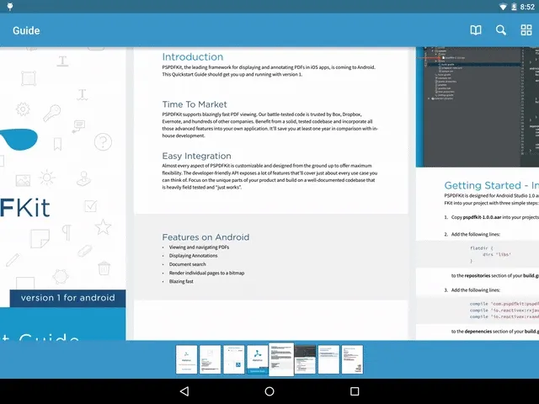Tap the picture image icon on cover
Screen dimensions: 539x404
point(23,180)
